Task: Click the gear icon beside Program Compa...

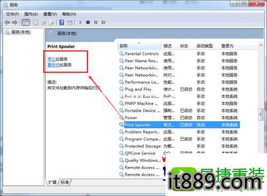Action: (121, 139)
